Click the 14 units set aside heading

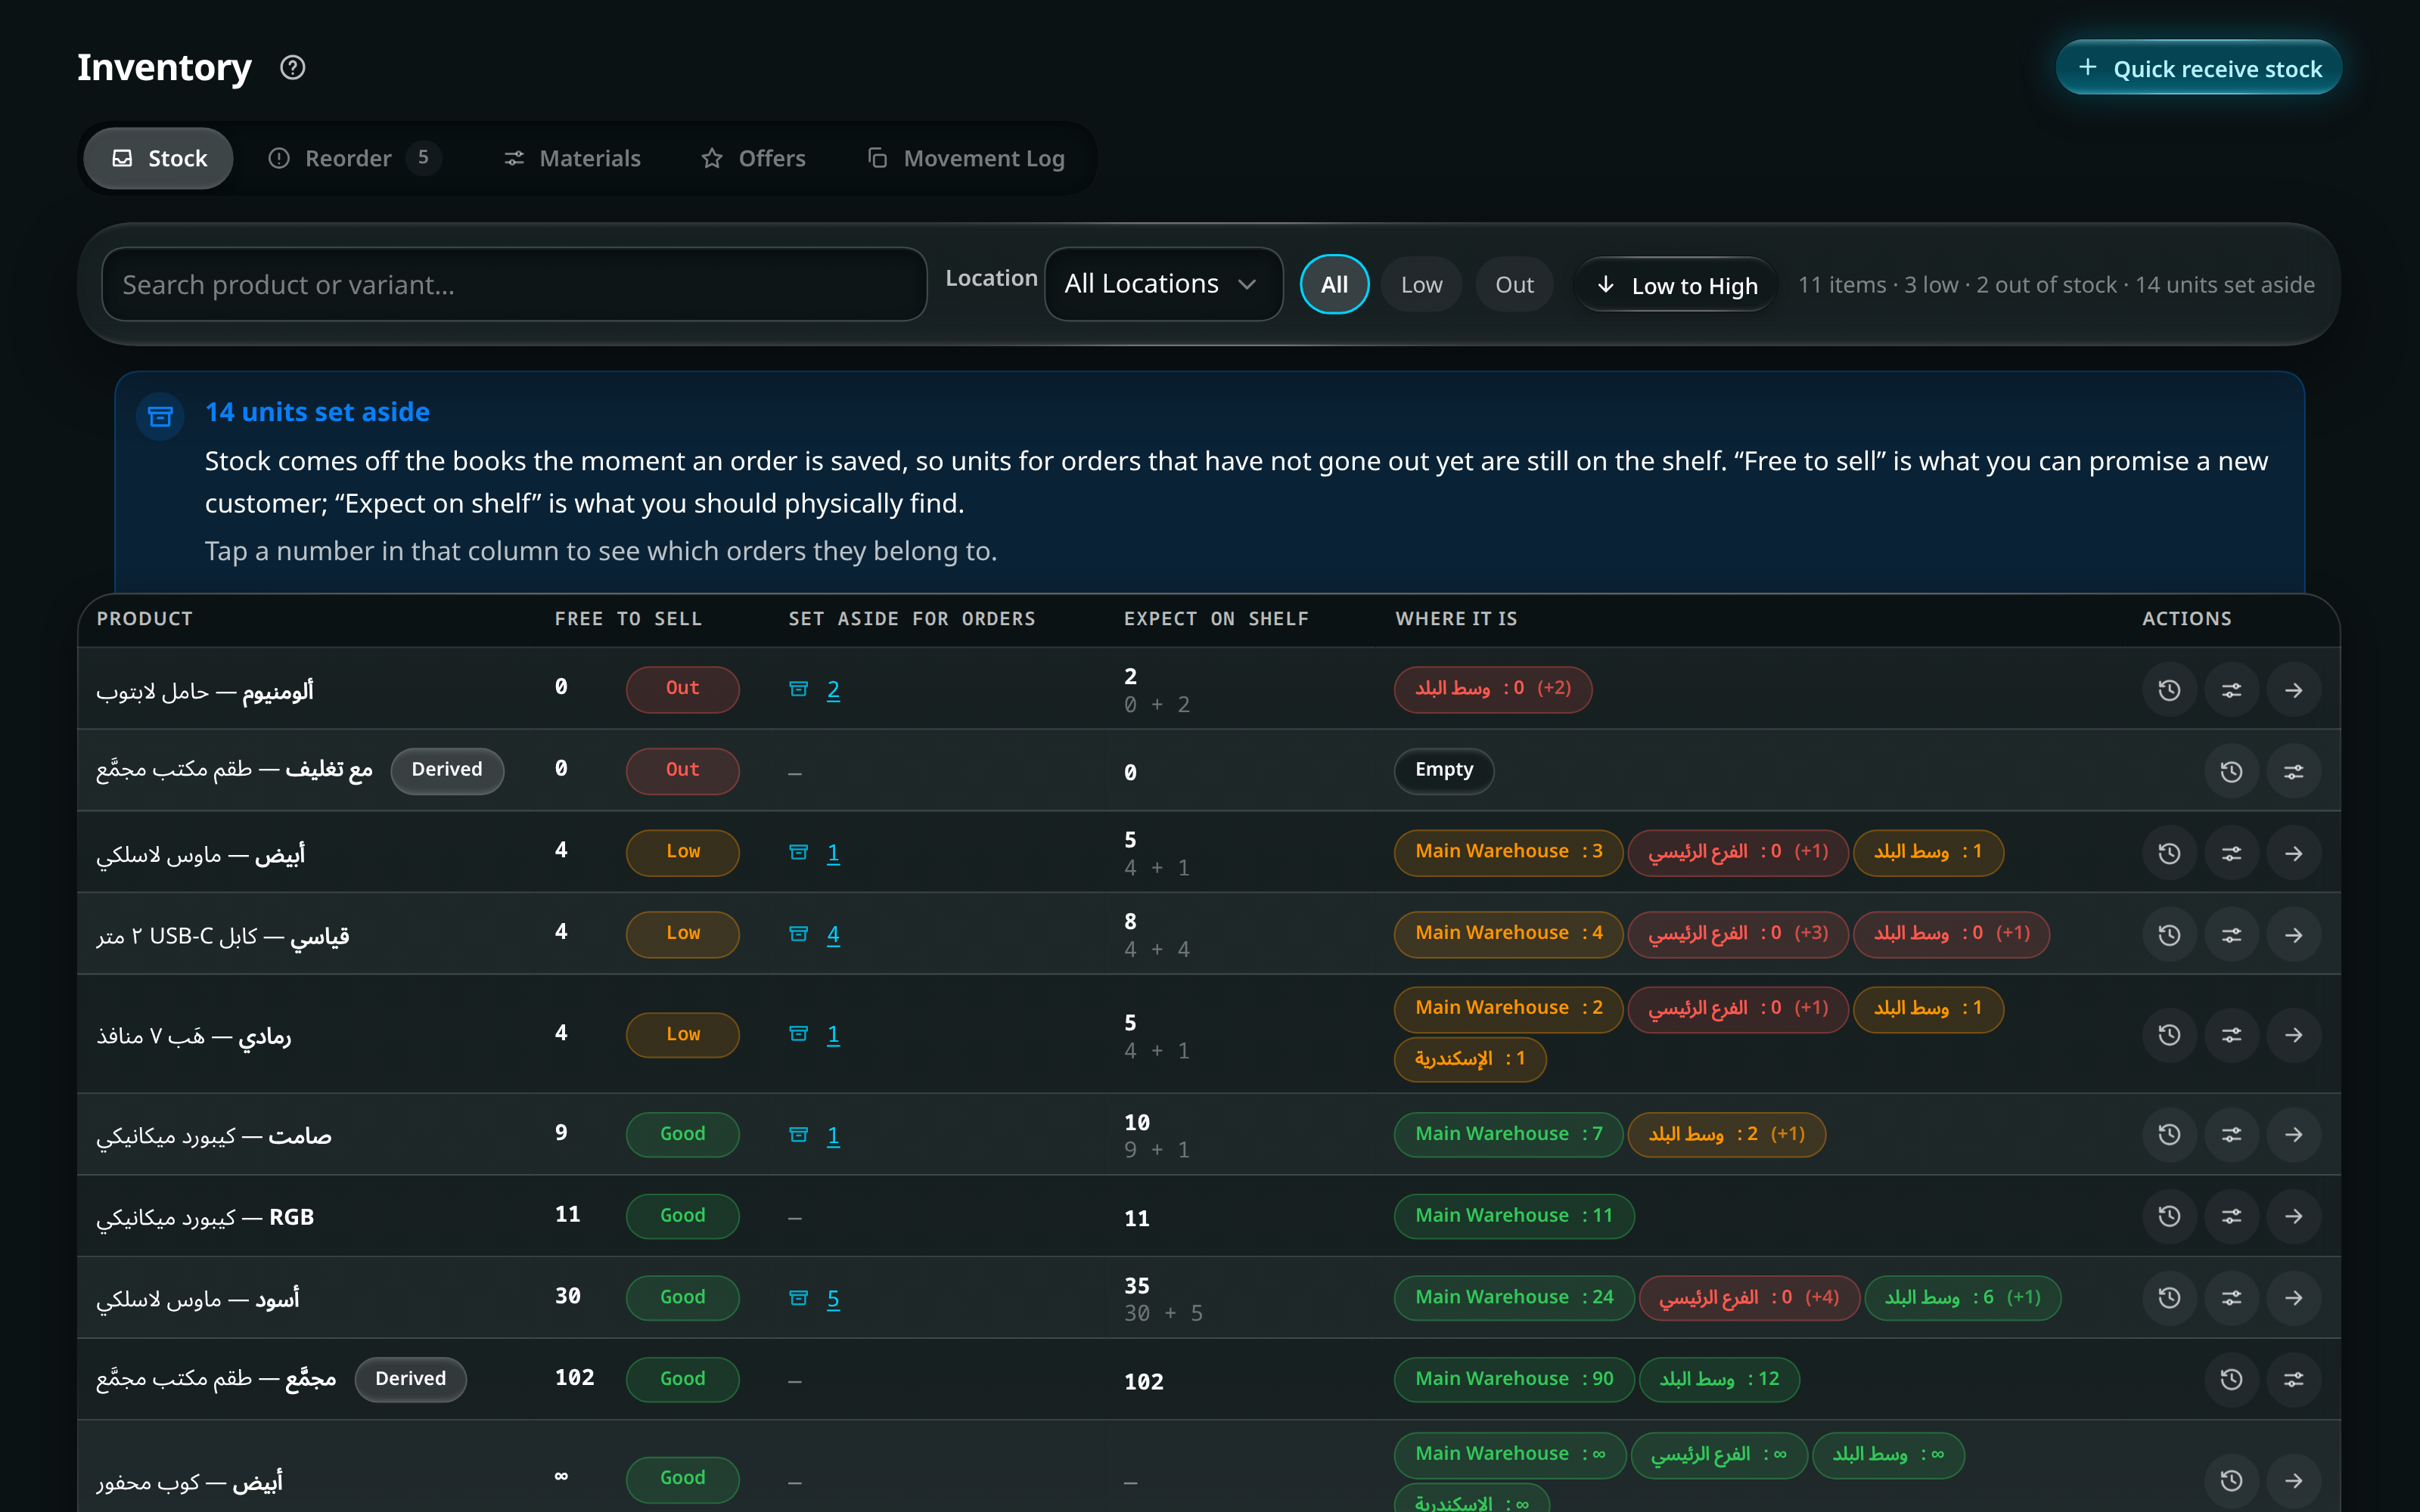(317, 412)
